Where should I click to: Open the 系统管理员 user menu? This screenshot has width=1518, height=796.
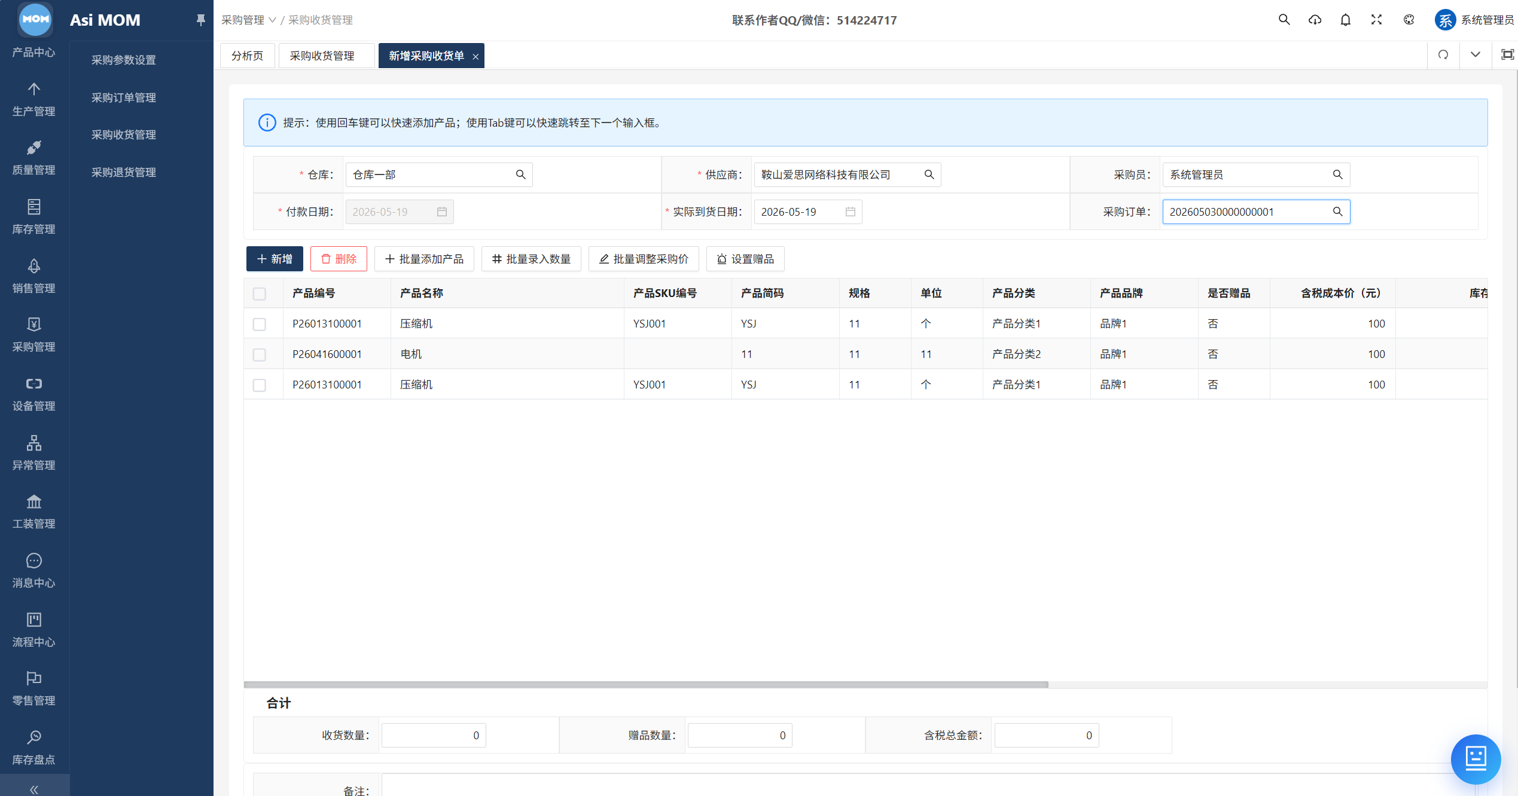1474,20
